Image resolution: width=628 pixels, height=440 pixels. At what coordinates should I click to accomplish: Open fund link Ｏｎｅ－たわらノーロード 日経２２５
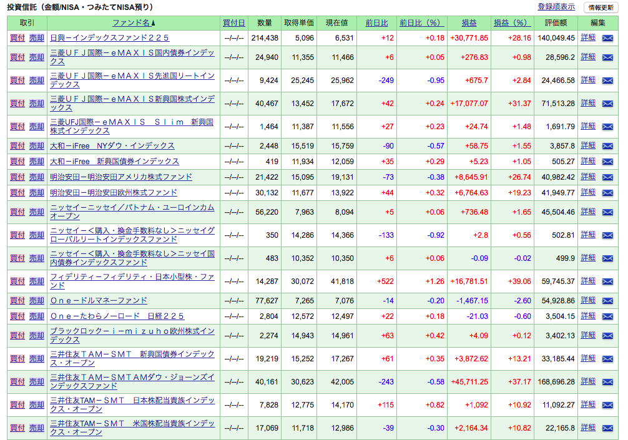coord(117,316)
